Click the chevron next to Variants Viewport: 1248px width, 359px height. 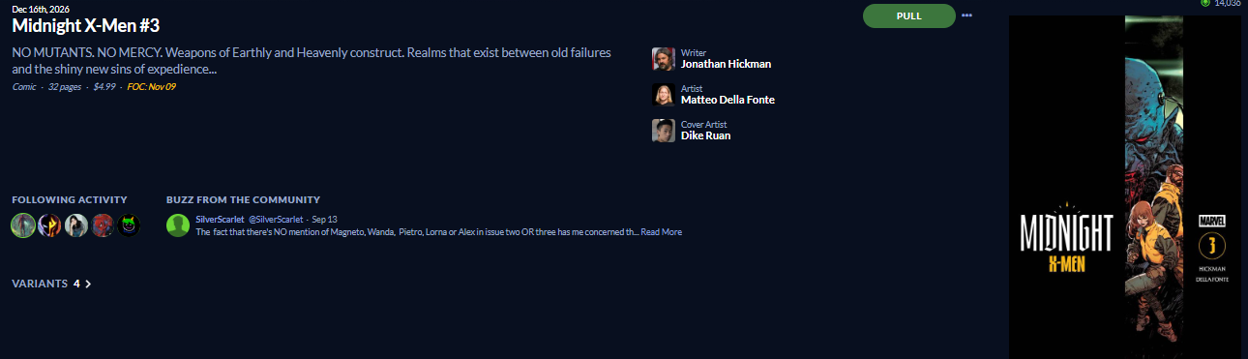pyautogui.click(x=88, y=284)
